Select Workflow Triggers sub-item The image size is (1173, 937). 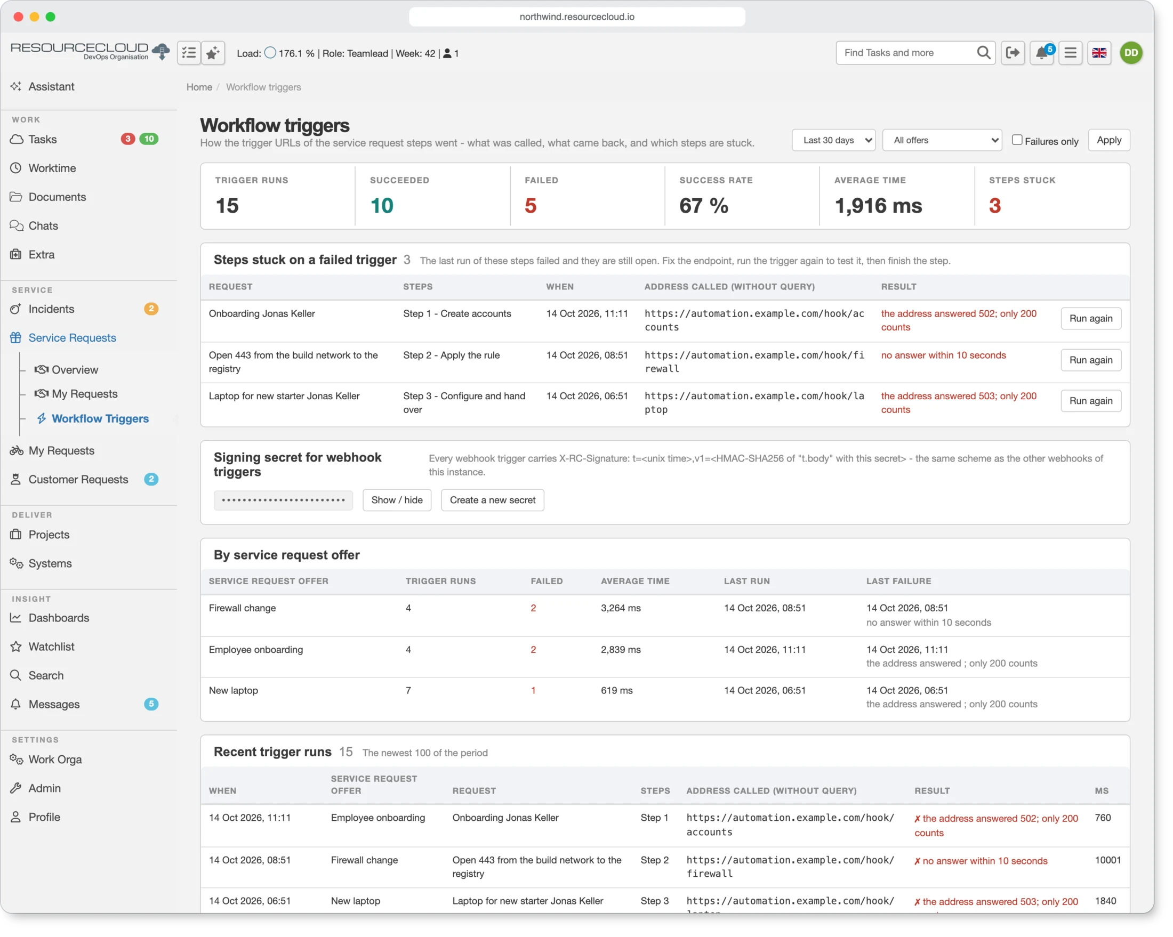coord(100,419)
